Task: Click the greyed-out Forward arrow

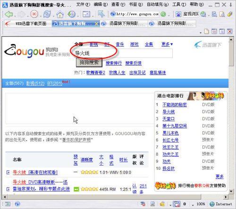Action: pyautogui.click(x=22, y=14)
